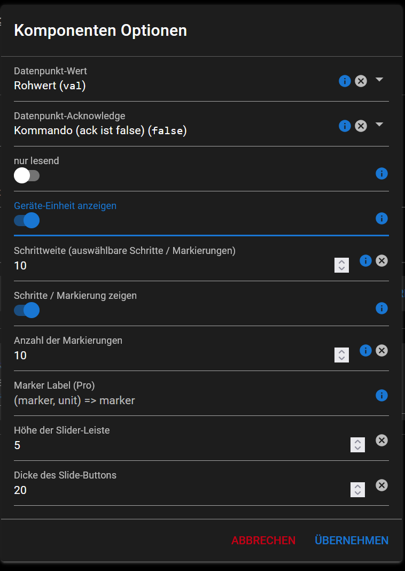
Task: Click the info icon beside Datenpunkt-Wert
Action: click(345, 81)
